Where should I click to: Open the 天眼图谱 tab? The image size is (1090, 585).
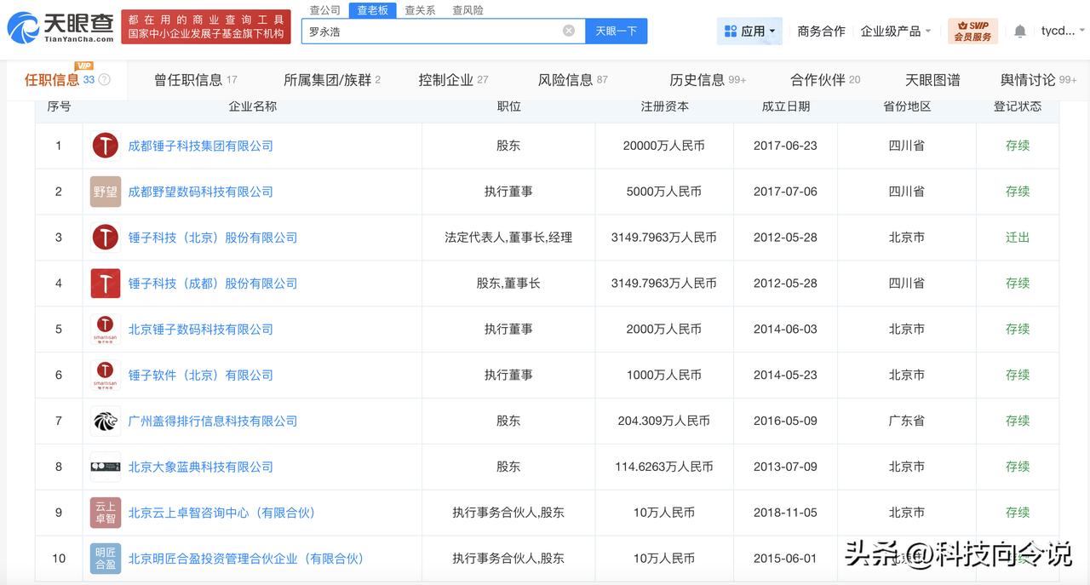932,80
